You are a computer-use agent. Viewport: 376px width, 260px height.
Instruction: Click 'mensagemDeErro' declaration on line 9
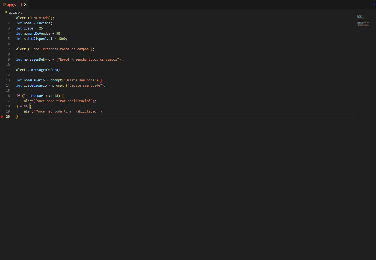[37, 60]
